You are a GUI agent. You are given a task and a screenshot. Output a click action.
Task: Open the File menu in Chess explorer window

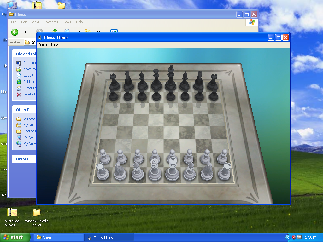pyautogui.click(x=14, y=22)
